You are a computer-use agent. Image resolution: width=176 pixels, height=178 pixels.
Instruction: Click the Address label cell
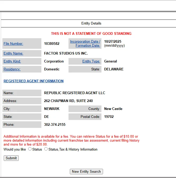point(22,101)
